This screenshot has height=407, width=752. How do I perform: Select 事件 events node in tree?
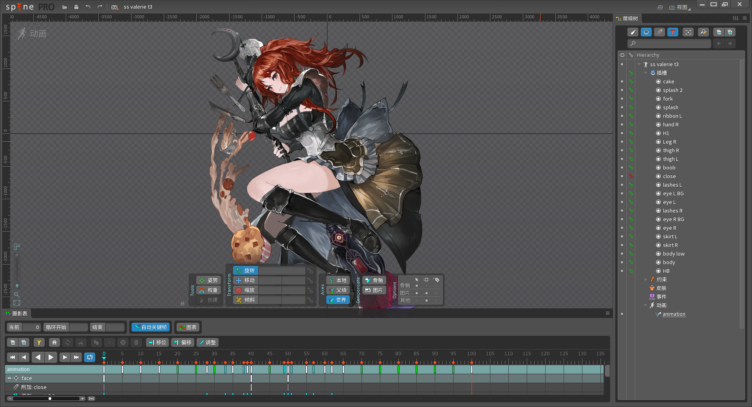661,297
